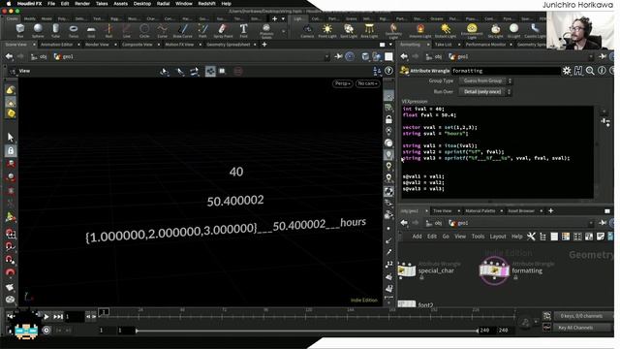Screen dimensions: 620x349
Task: Go back with network editor back arrow
Action: pyautogui.click(x=404, y=223)
